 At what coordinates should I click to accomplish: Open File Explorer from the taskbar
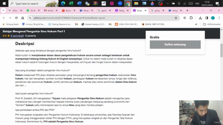[136, 3]
